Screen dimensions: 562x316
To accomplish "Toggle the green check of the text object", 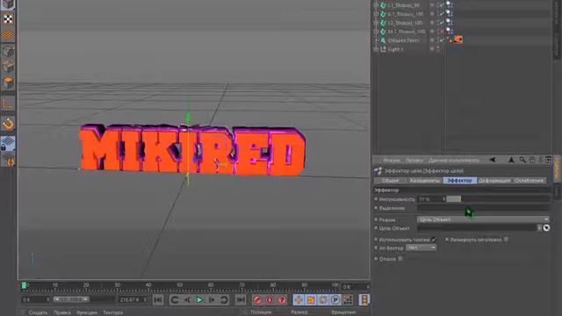I will tap(442, 40).
